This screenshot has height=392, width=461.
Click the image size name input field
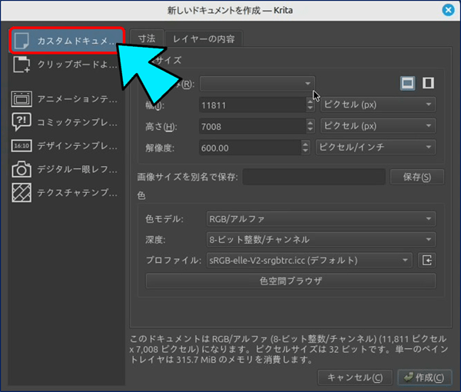click(314, 178)
